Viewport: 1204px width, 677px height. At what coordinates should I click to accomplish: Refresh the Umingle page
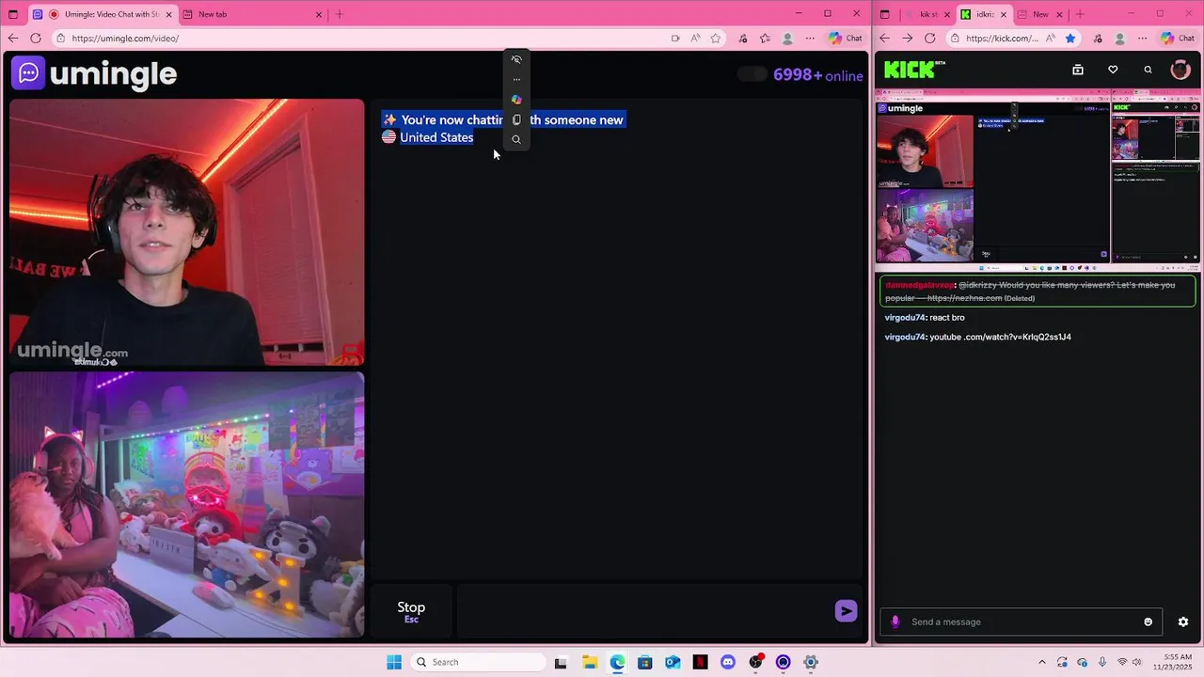coord(36,39)
